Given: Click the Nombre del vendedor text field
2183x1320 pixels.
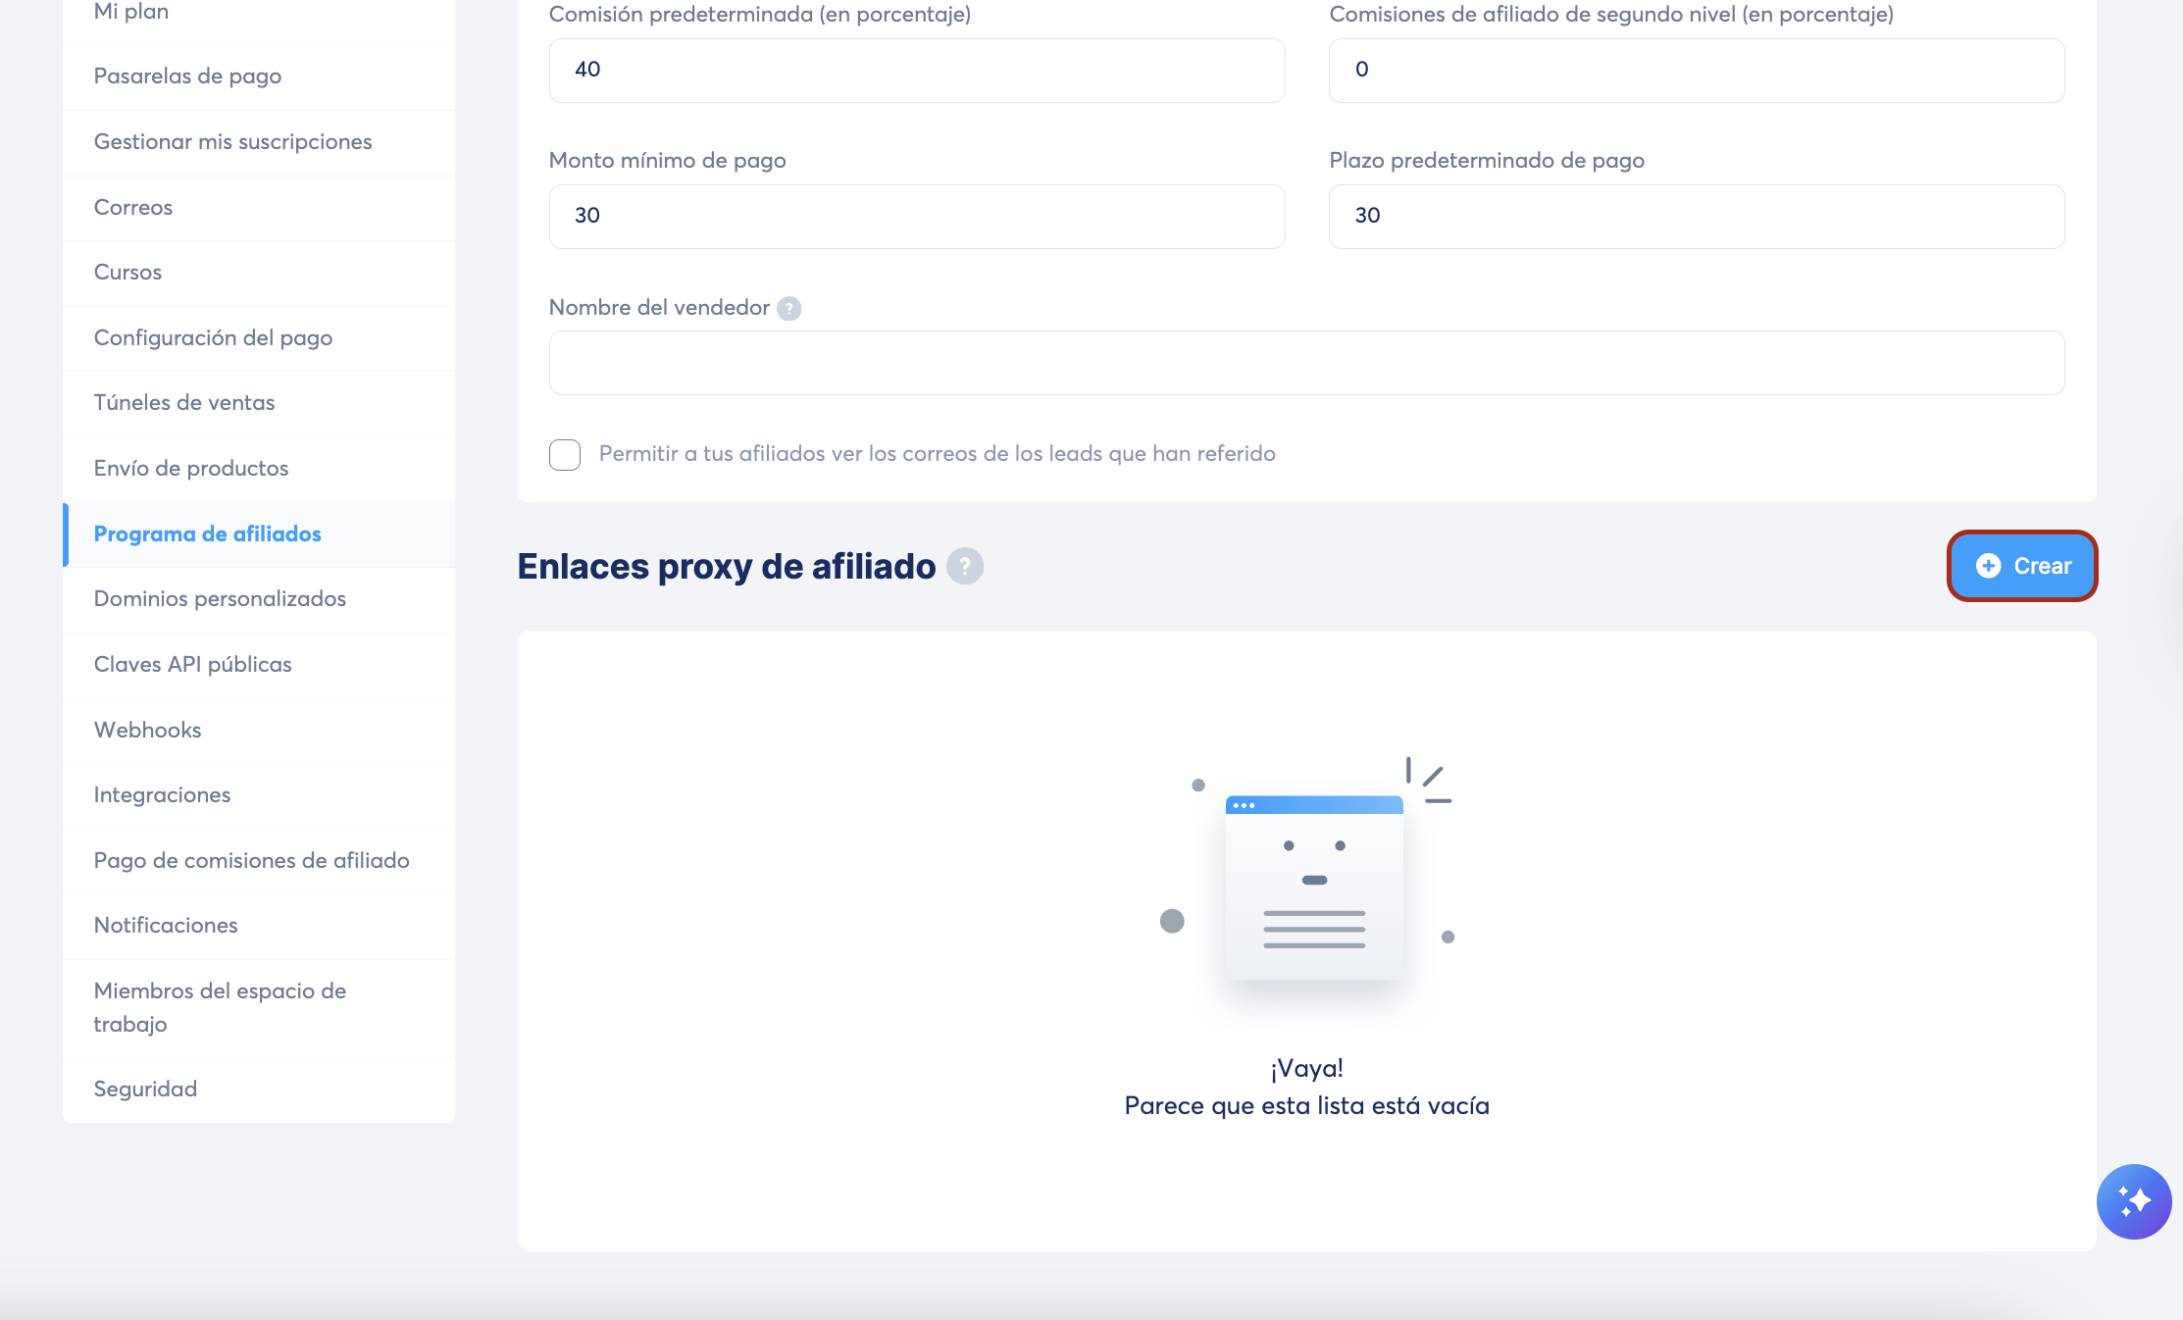Looking at the screenshot, I should [1305, 363].
